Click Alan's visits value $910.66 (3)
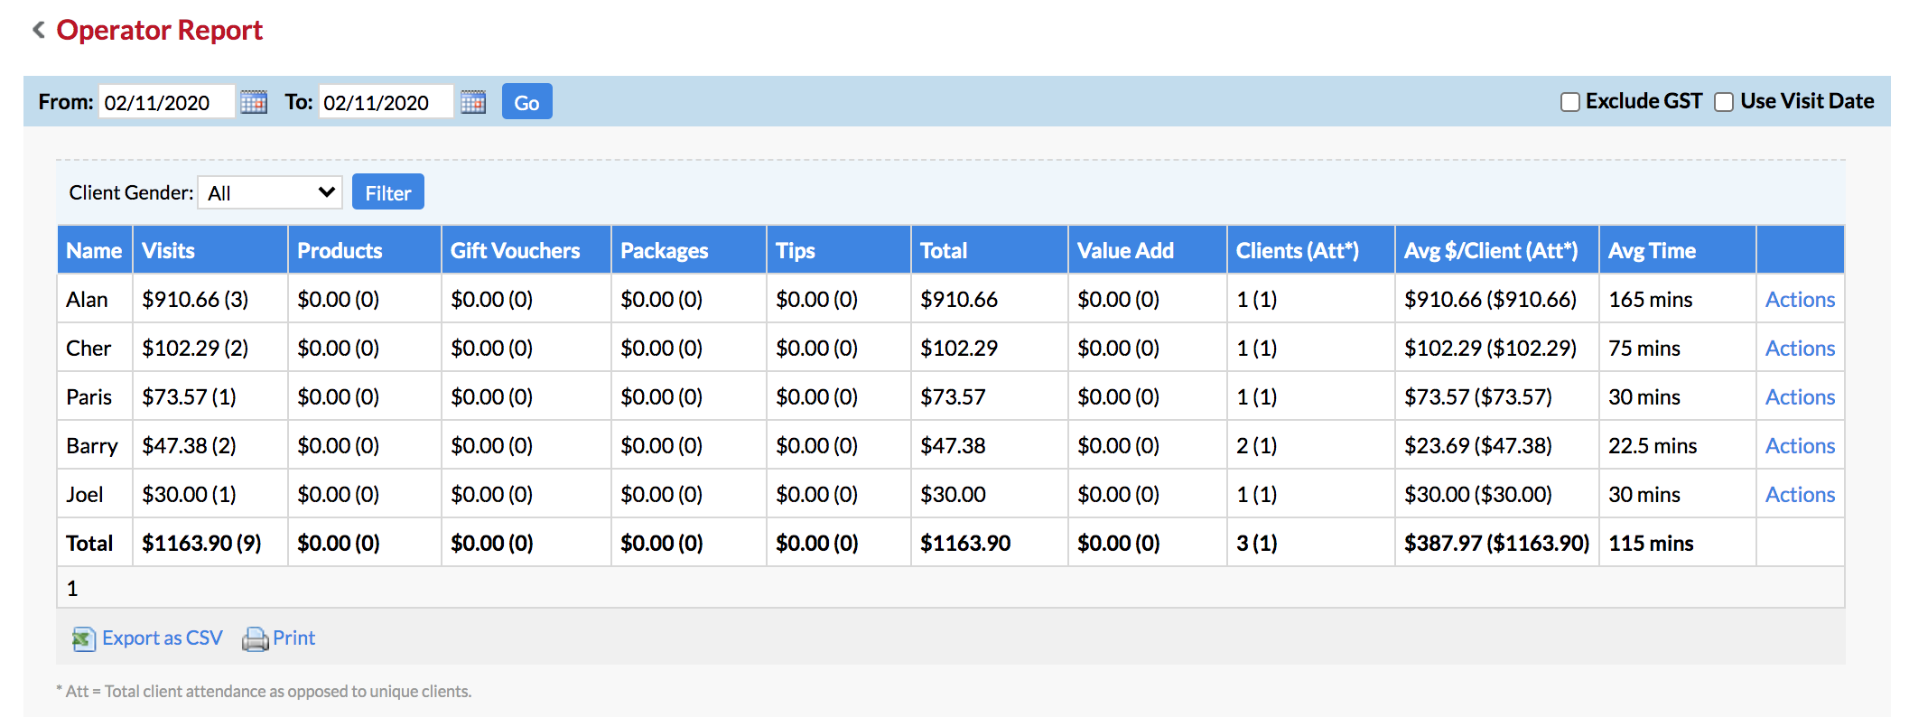 (195, 300)
